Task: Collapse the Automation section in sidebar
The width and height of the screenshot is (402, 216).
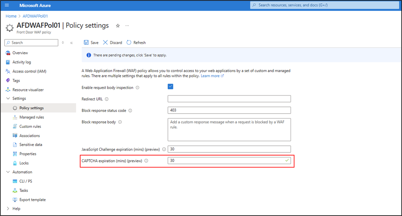Action: pos(8,172)
